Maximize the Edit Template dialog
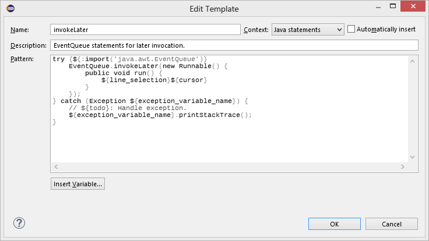429x241 pixels. tap(393, 6)
